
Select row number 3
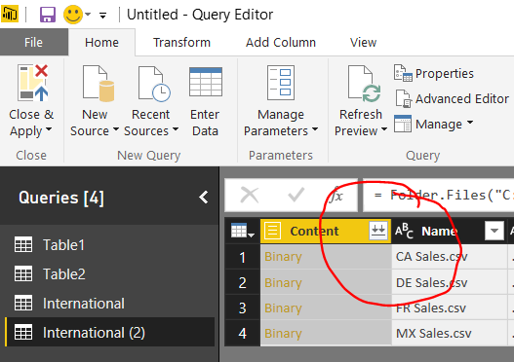[243, 308]
